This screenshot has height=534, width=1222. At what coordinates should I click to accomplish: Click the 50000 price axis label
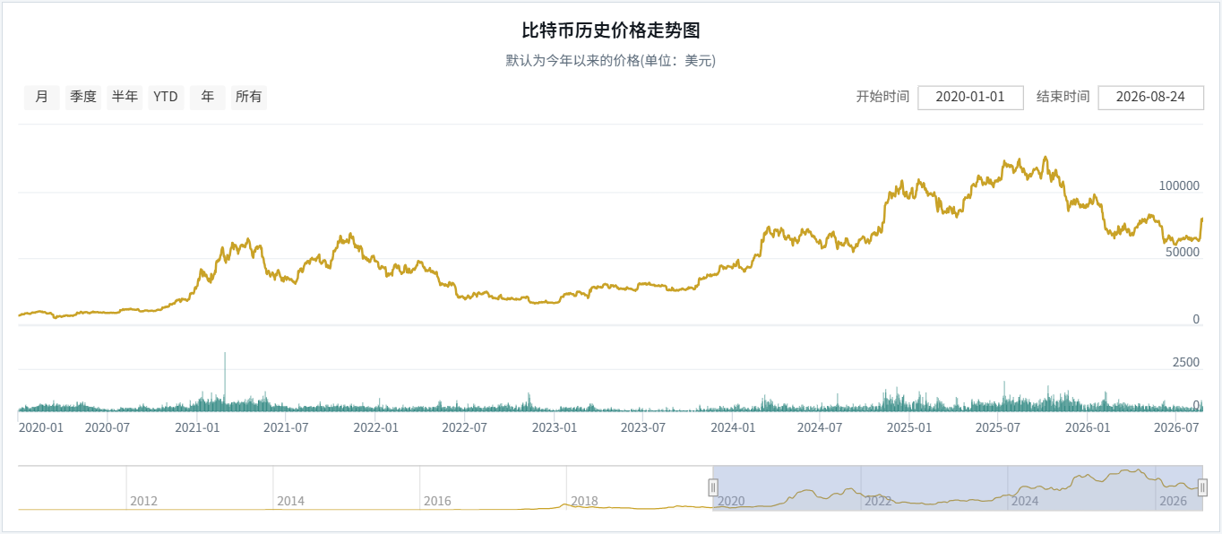[1183, 253]
